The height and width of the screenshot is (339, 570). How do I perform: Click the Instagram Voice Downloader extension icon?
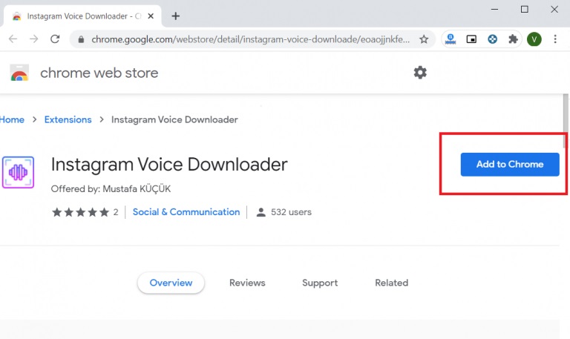point(18,172)
